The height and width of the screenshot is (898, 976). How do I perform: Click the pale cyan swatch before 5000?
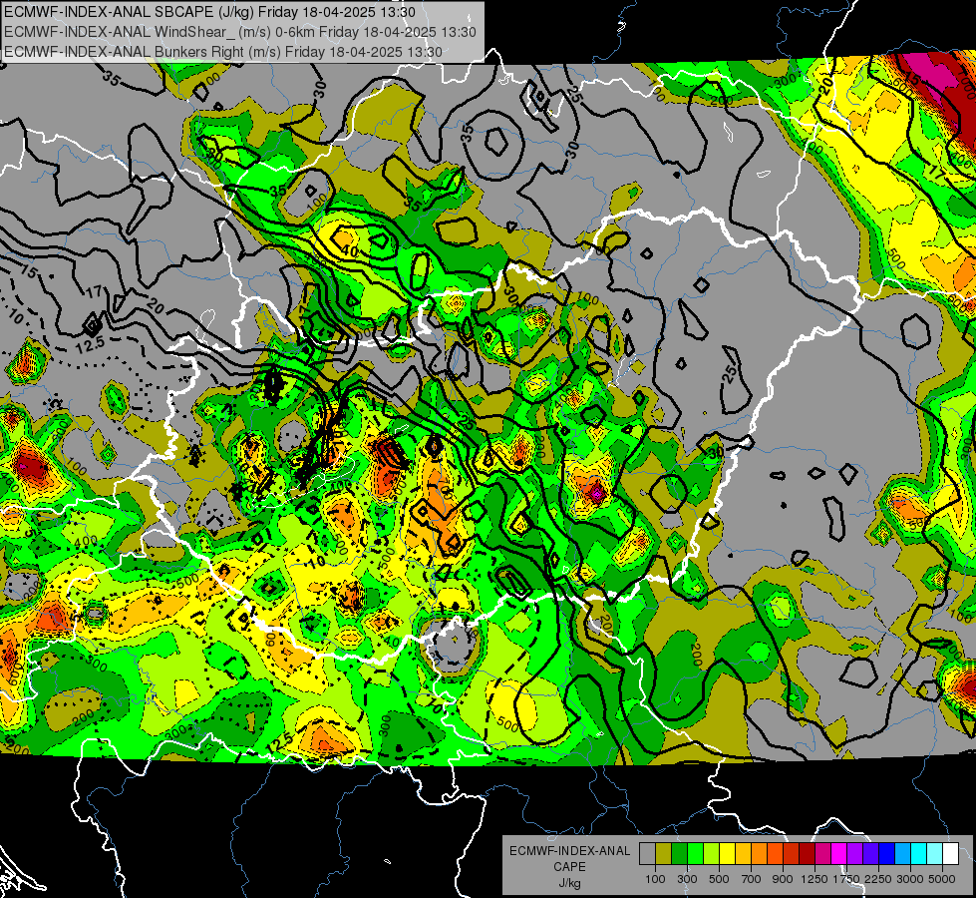point(935,853)
